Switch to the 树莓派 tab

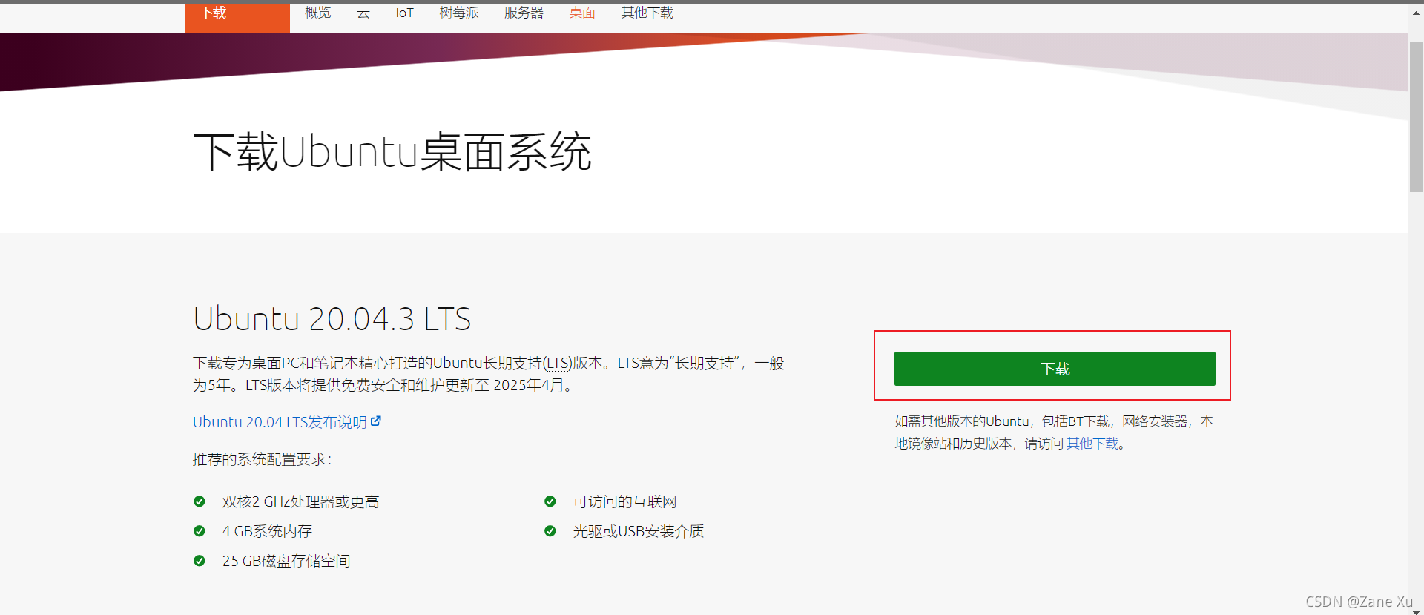459,13
